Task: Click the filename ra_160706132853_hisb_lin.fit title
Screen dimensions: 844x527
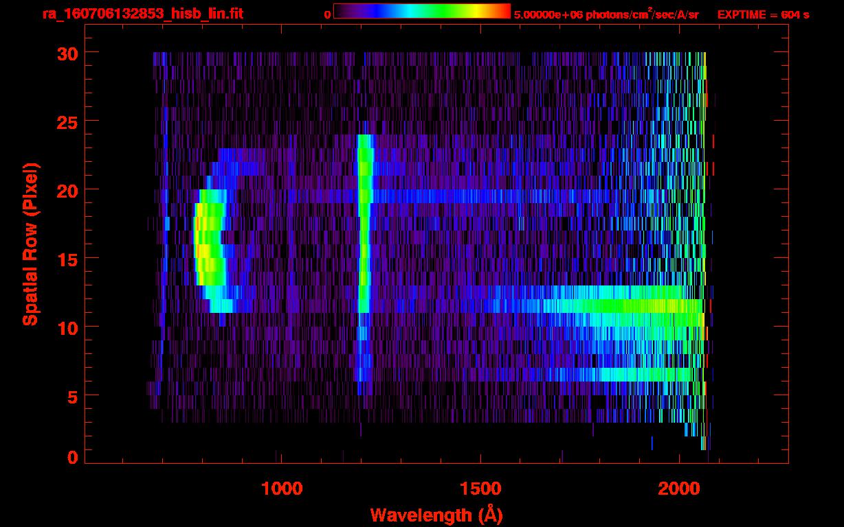Action: [x=142, y=14]
